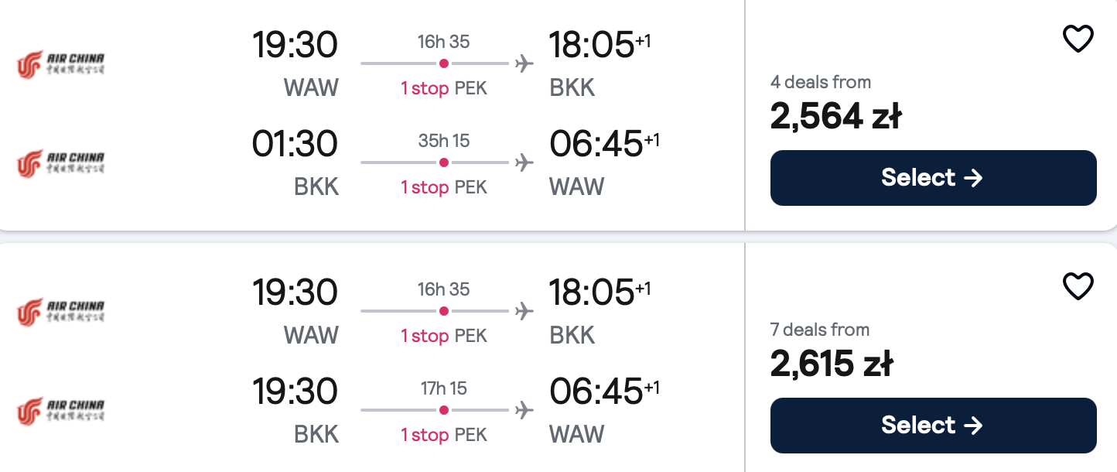Select the 2,564 zł flight deal
This screenshot has width=1117, height=472.
tap(933, 178)
